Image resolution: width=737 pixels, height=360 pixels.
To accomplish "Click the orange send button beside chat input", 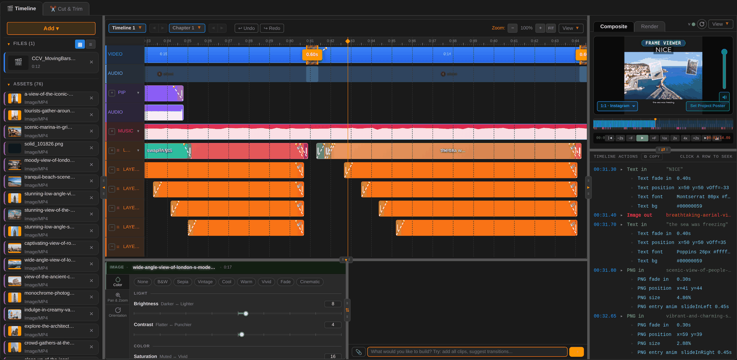I will [x=576, y=352].
